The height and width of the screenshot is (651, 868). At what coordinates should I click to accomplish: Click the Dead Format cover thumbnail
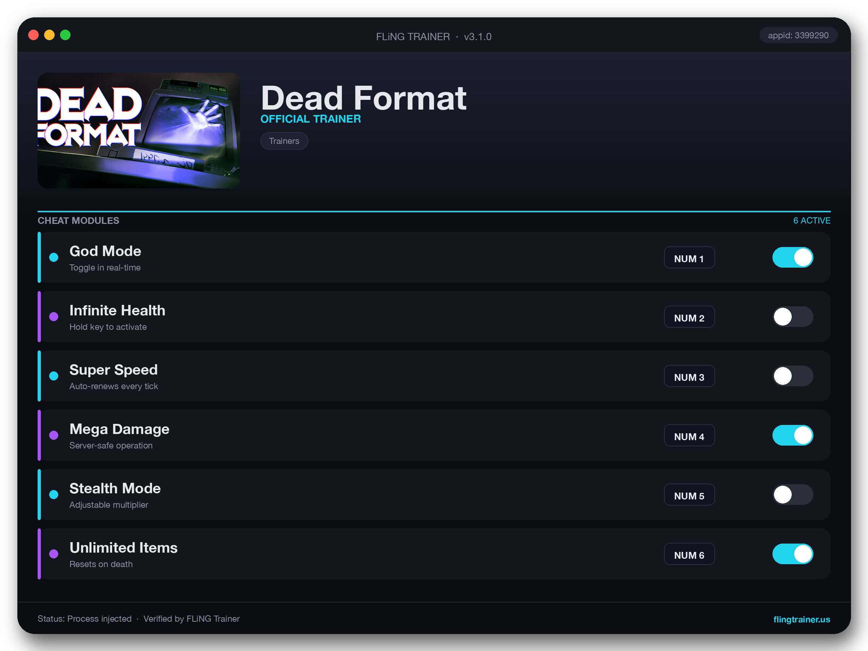click(x=139, y=130)
